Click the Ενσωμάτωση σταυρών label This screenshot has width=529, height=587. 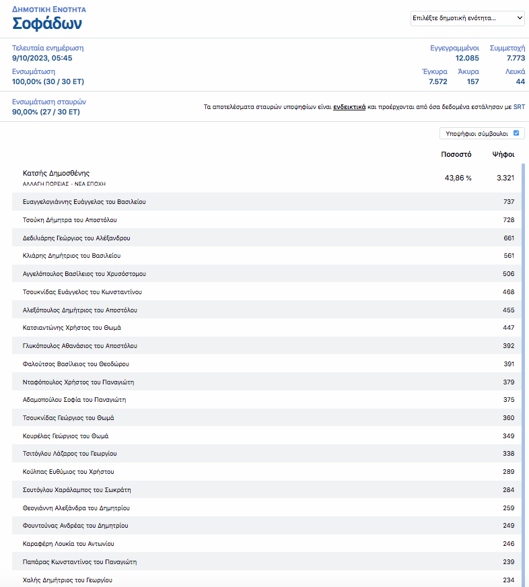click(x=49, y=102)
